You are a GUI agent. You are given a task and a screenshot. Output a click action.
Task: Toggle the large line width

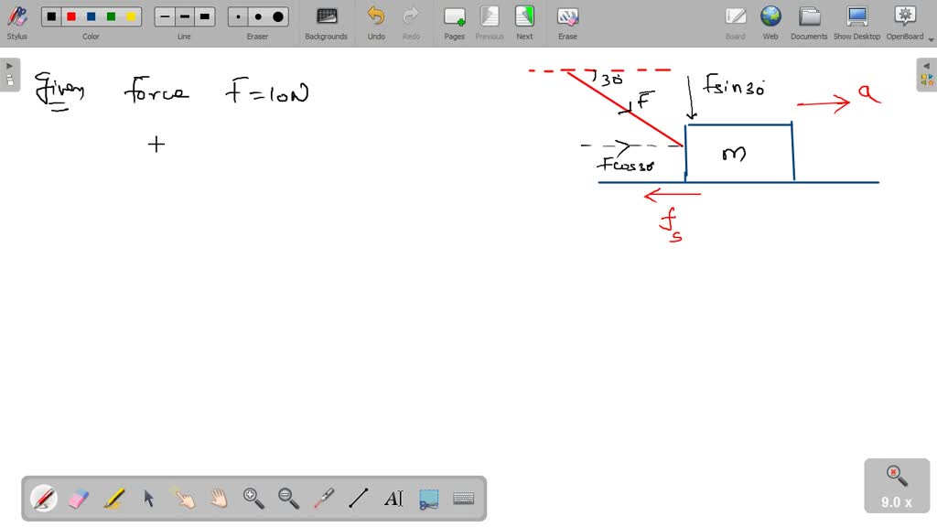tap(204, 16)
